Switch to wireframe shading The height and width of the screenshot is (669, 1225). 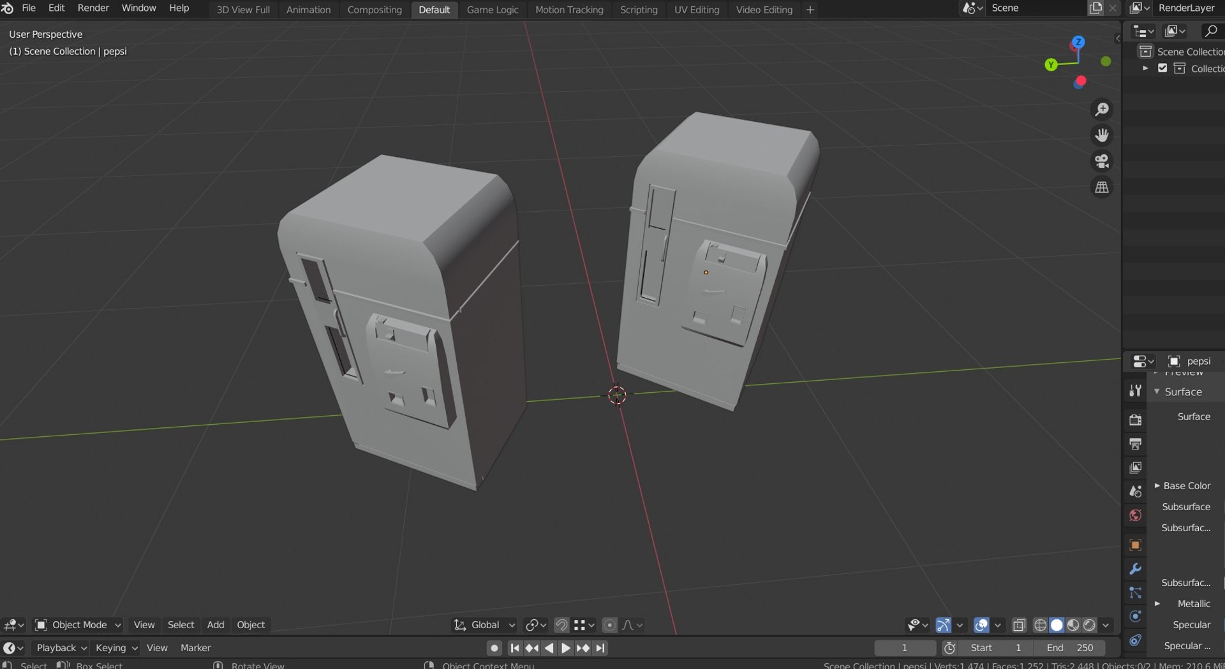[1040, 625]
